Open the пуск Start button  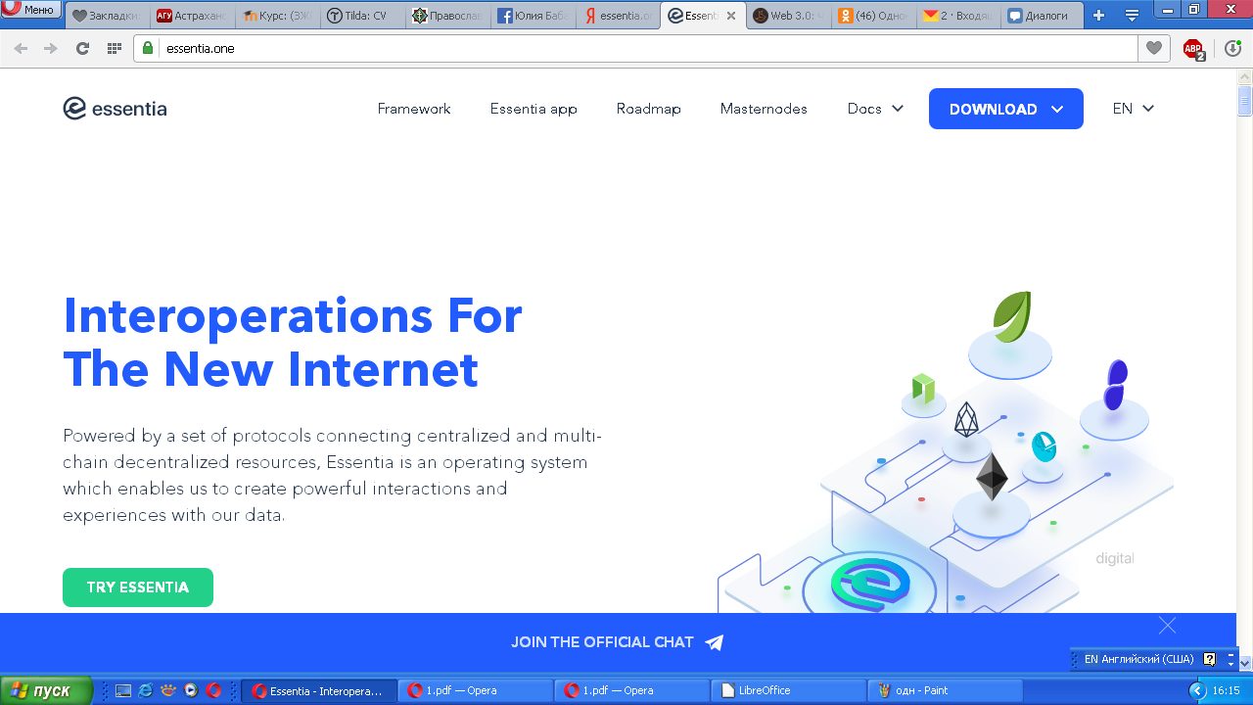[46, 690]
